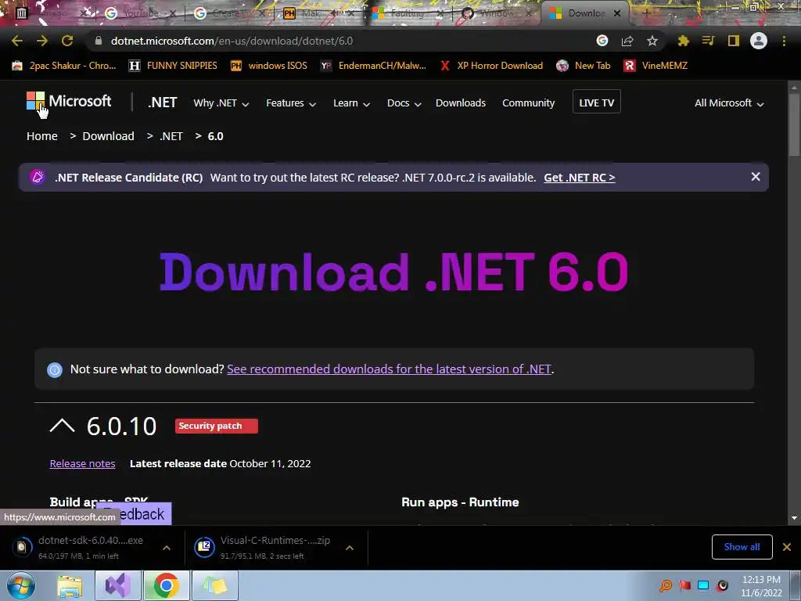This screenshot has width=801, height=601.
Task: Expand the Why .NET dropdown
Action: (x=221, y=103)
